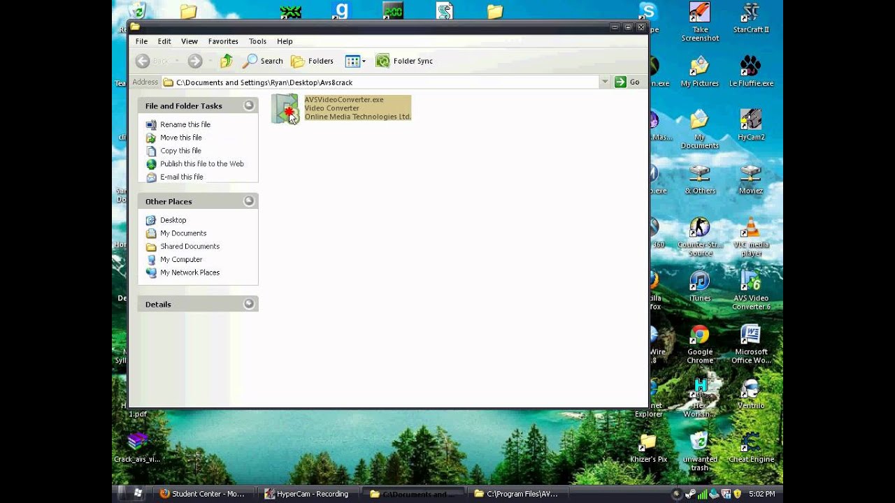
Task: Click Publish this file to the Web
Action: pos(202,163)
